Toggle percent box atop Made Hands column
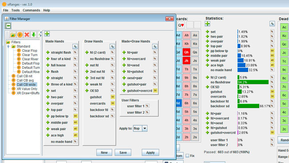The width and height of the screenshot is (289, 163). click(x=75, y=47)
